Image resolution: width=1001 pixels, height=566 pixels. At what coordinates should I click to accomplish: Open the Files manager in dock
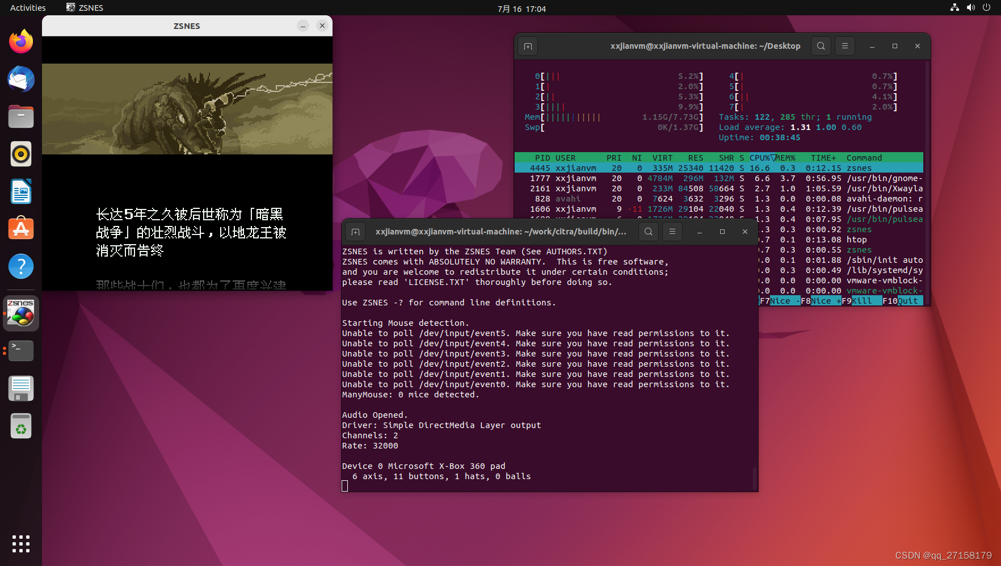[x=21, y=116]
